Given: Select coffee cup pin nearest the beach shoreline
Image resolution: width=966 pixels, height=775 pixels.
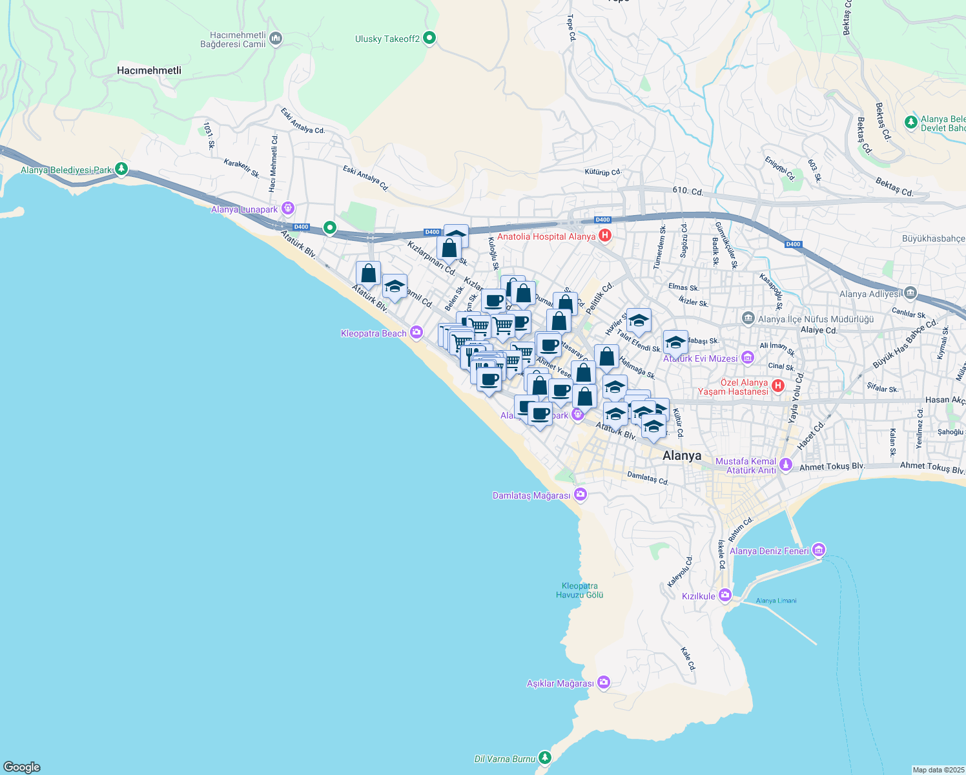Looking at the screenshot, I should pos(489,380).
